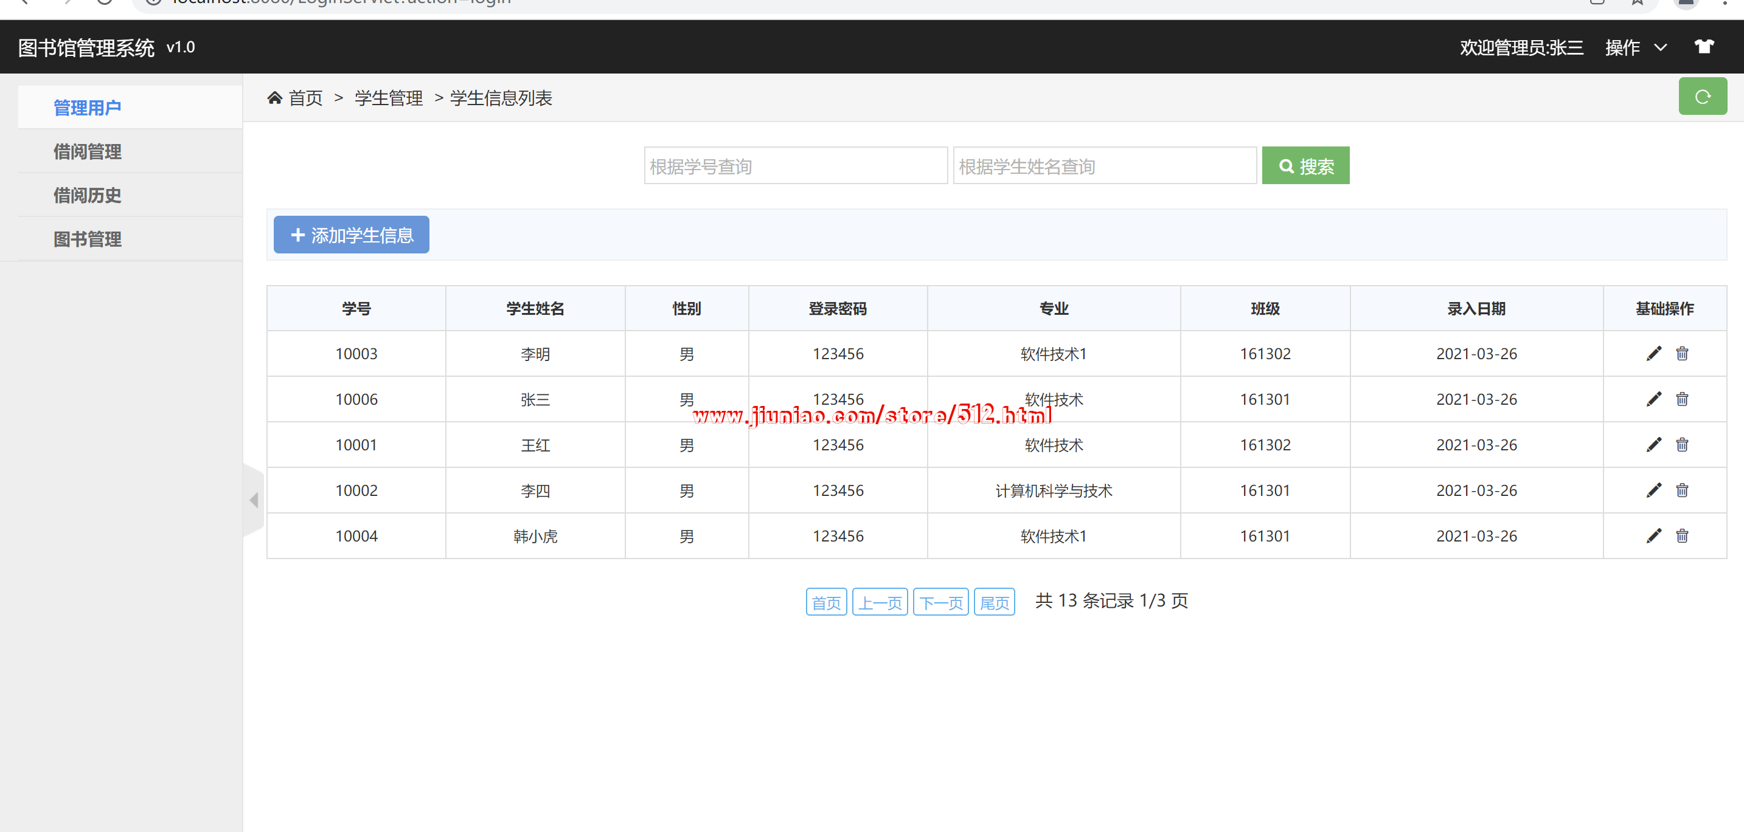Click 添加学生信息 button

tap(351, 235)
